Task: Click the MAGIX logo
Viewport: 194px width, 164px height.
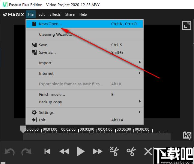Action: [13, 15]
